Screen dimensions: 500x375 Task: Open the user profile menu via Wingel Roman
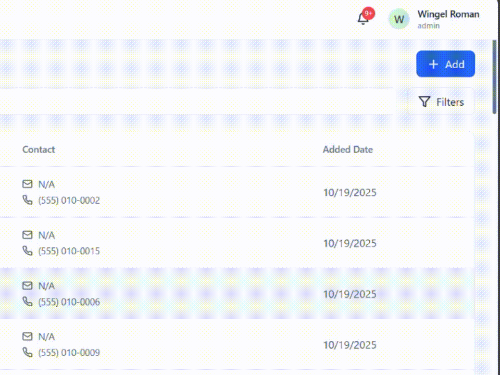pyautogui.click(x=448, y=14)
